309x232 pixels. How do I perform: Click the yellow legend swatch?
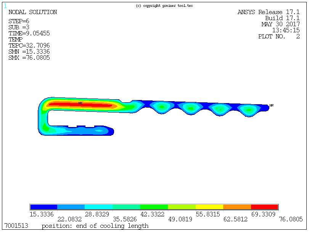(209, 207)
